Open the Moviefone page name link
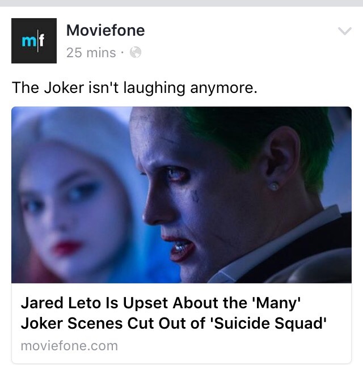The height and width of the screenshot is (365, 363). tap(105, 30)
